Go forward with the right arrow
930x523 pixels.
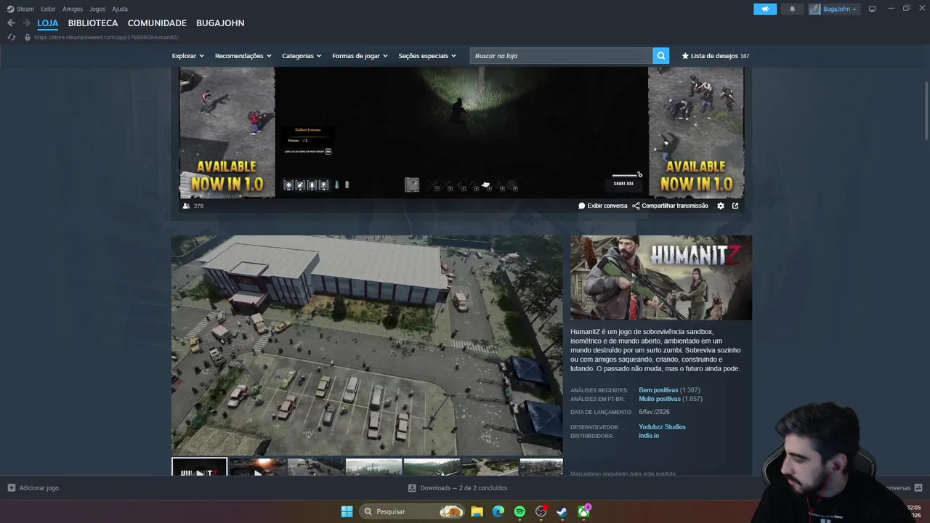[x=27, y=23]
